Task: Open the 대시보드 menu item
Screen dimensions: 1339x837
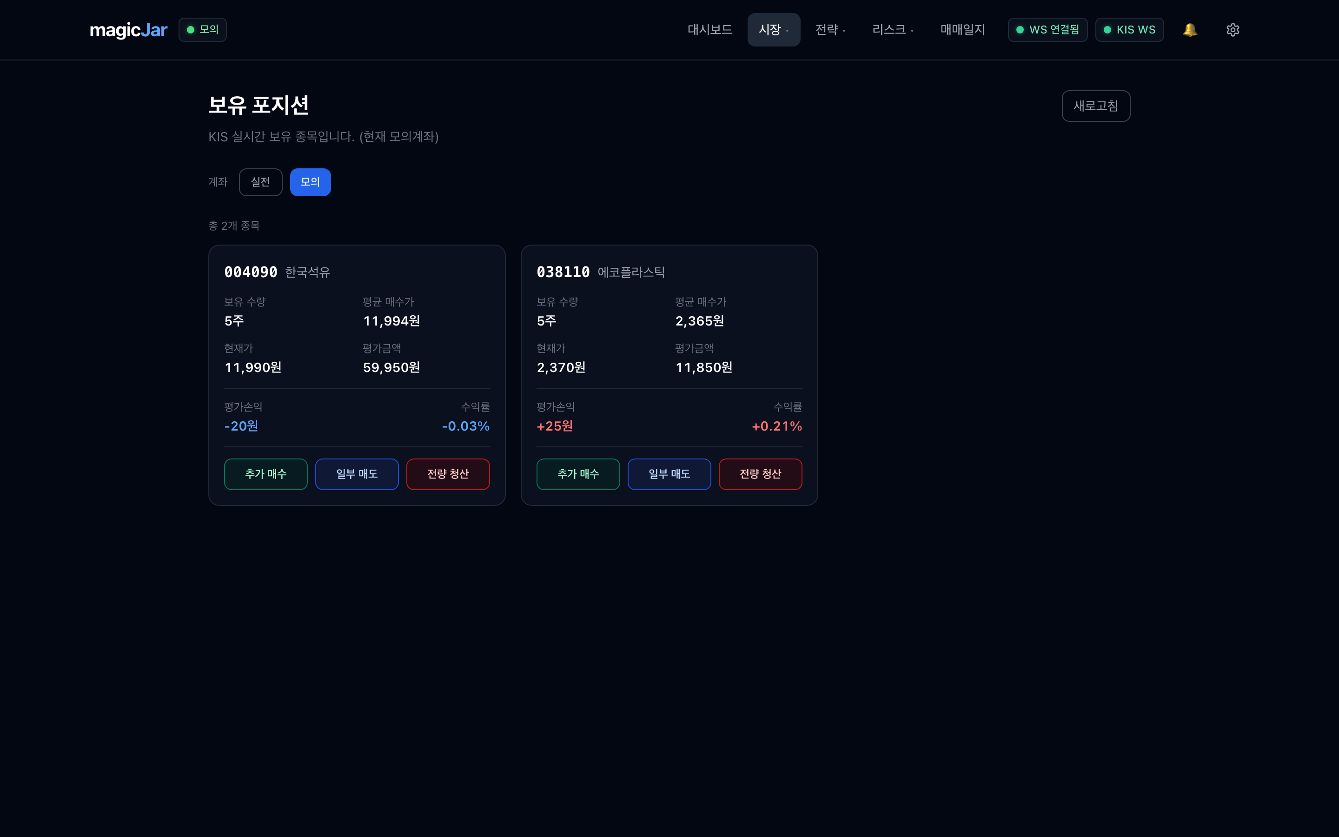Action: coord(710,30)
